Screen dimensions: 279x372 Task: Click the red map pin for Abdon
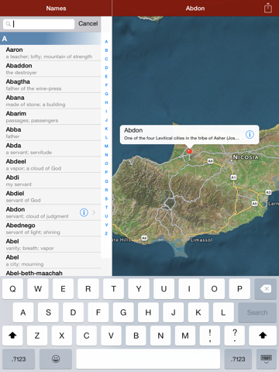(189, 151)
